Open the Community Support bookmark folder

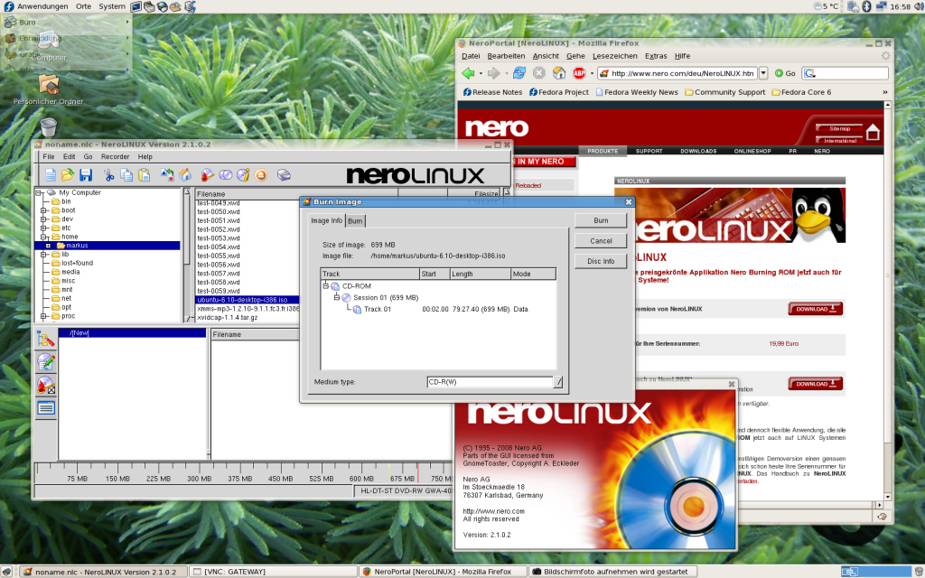[725, 92]
